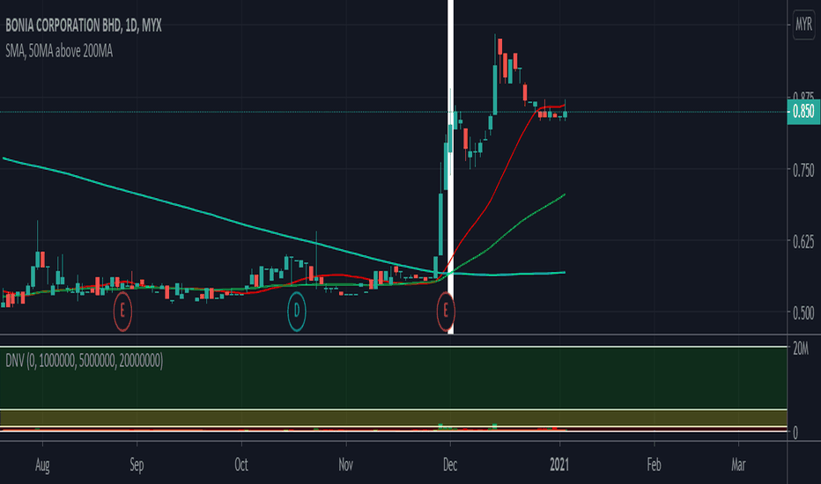This screenshot has width=821, height=484.
Task: Click the Feb label on time axis
Action: tap(654, 465)
